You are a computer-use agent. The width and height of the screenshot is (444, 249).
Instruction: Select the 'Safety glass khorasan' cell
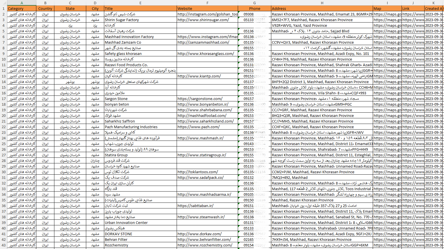coord(140,54)
